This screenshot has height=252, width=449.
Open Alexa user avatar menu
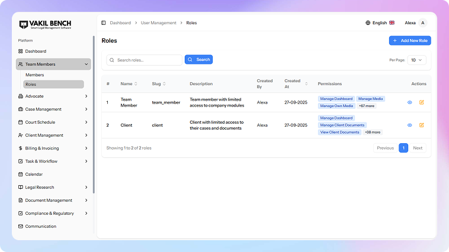(422, 23)
